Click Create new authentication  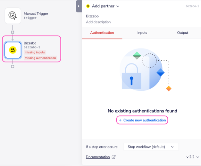pos(142,120)
